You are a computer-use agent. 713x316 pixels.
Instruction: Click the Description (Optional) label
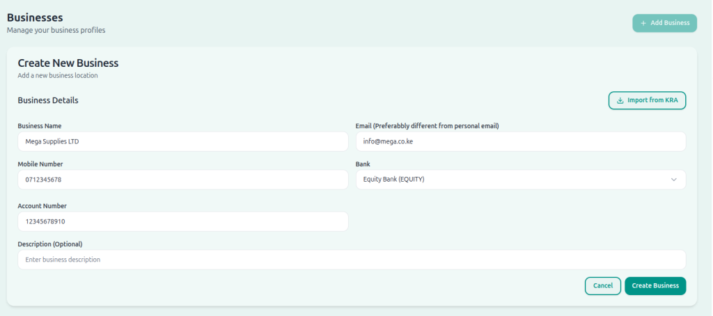(x=50, y=244)
